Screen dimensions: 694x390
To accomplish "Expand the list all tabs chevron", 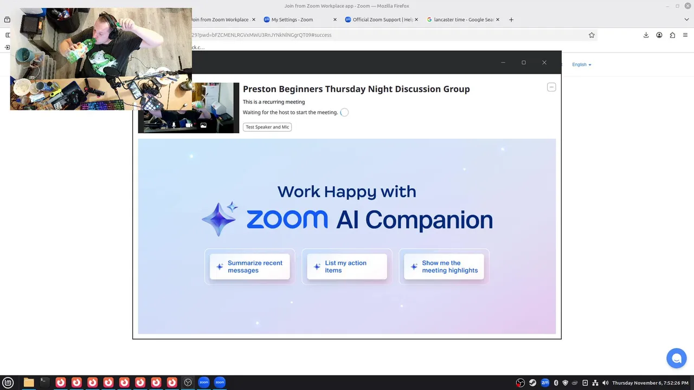I will point(686,19).
